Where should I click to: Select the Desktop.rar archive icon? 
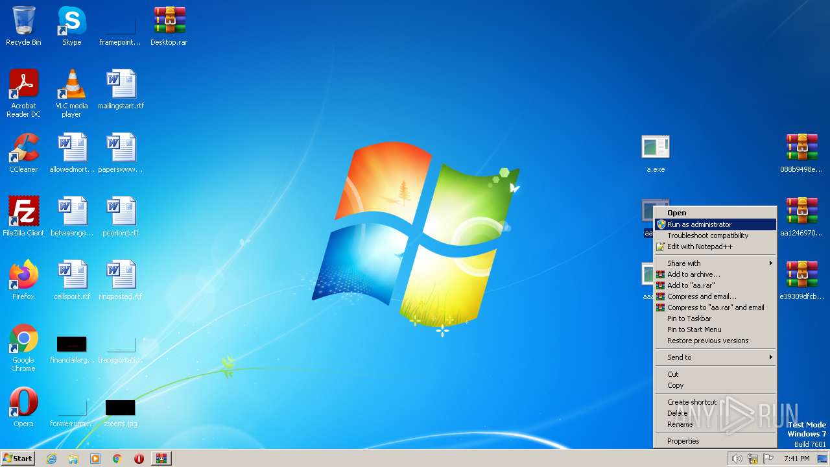tap(169, 26)
